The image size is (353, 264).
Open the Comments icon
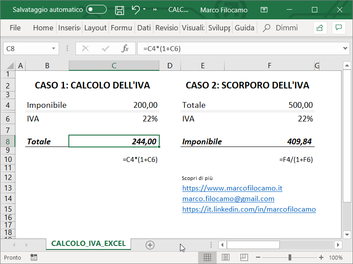click(338, 27)
